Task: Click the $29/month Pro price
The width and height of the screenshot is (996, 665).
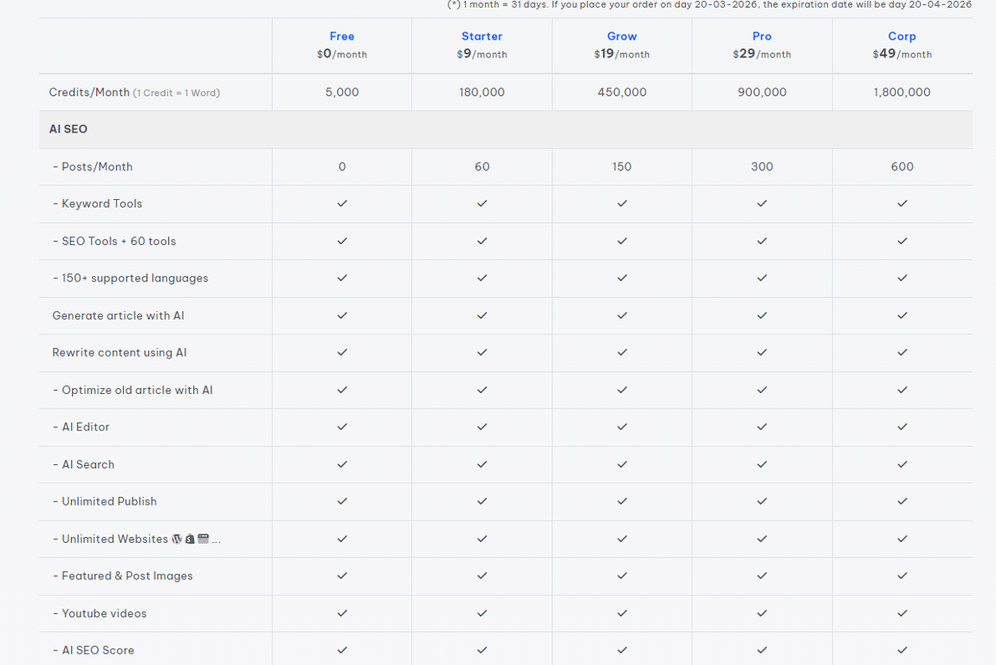Action: point(762,54)
